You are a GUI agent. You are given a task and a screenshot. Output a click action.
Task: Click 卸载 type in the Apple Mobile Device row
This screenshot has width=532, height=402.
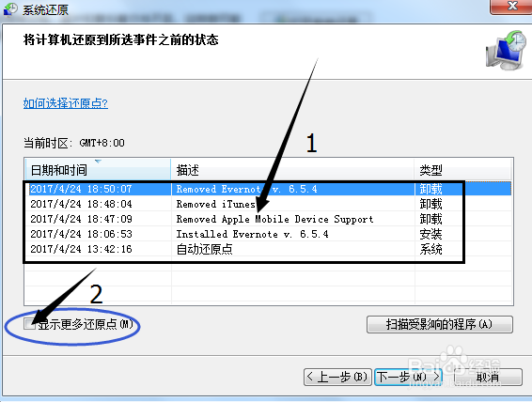[x=430, y=219]
